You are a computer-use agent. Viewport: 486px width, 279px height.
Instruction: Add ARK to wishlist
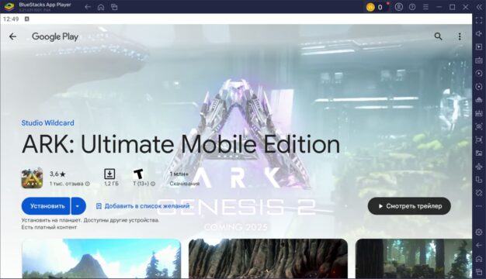[x=143, y=206]
